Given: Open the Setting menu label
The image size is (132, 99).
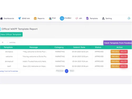Looking at the screenshot, I should click(x=109, y=18).
